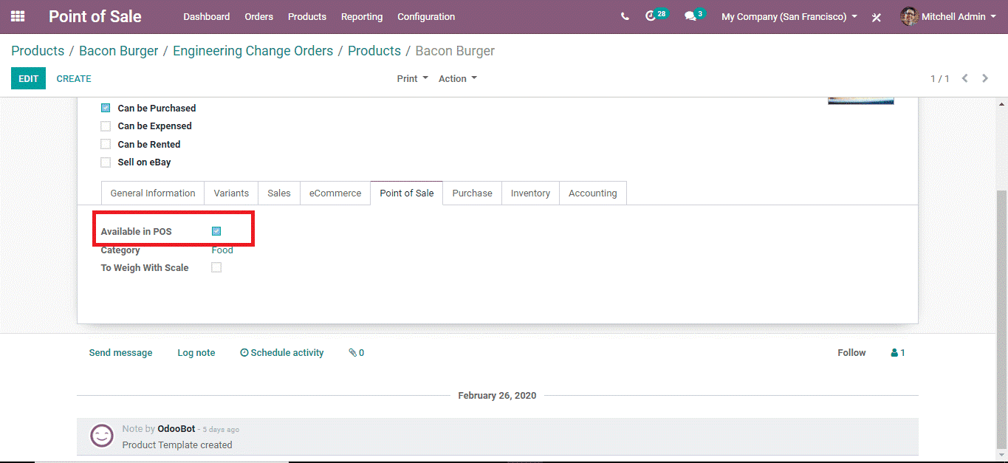Switch to Sales tab

click(279, 193)
